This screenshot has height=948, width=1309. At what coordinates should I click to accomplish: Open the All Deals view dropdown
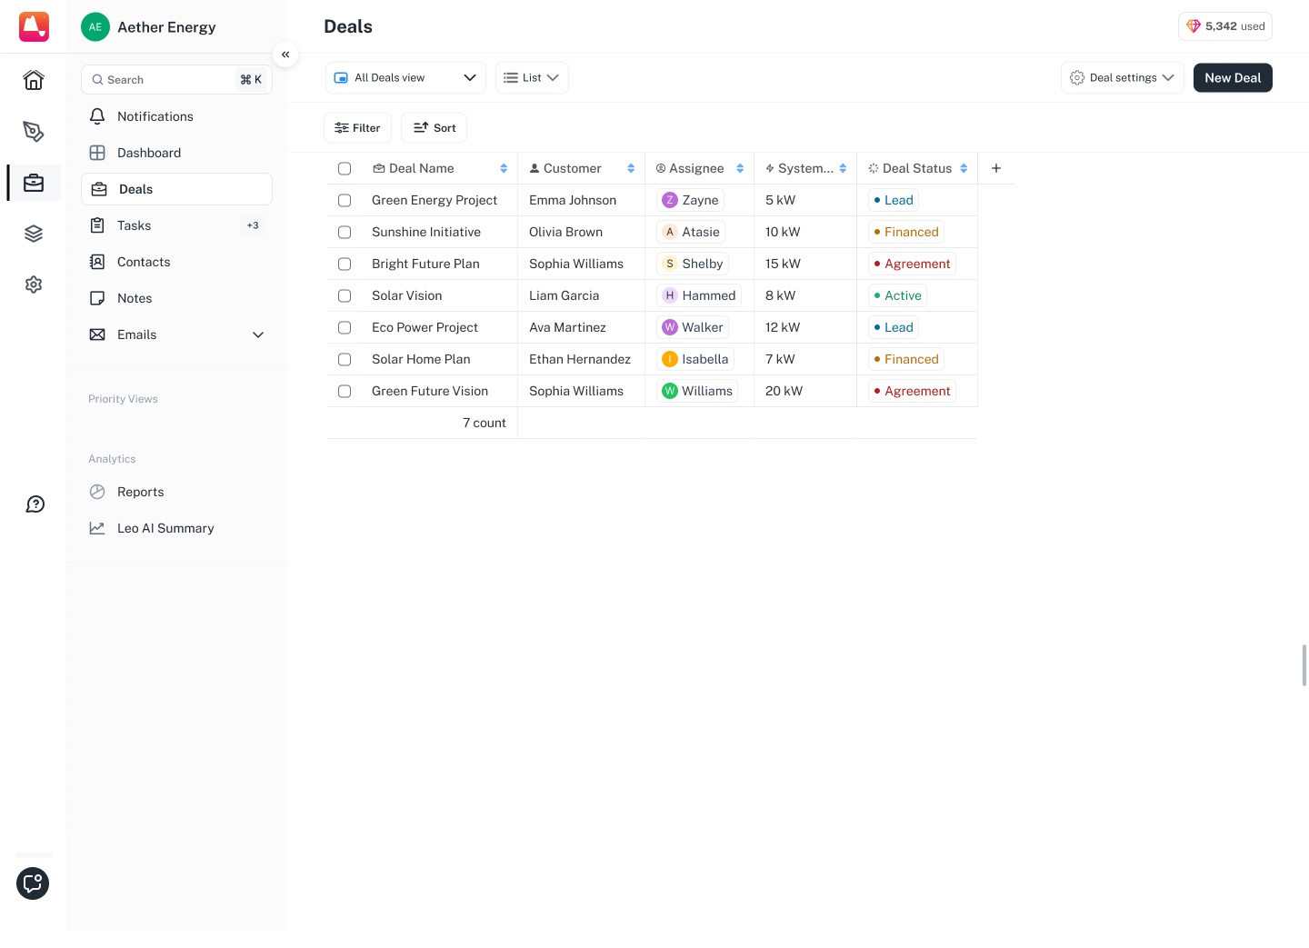click(405, 77)
